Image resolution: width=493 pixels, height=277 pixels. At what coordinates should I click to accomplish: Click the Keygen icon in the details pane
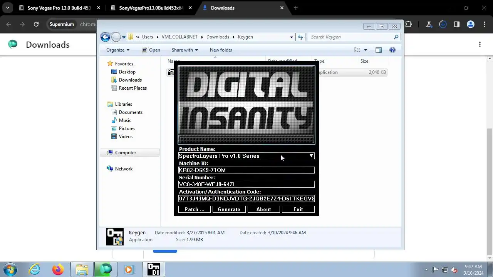coord(115,237)
